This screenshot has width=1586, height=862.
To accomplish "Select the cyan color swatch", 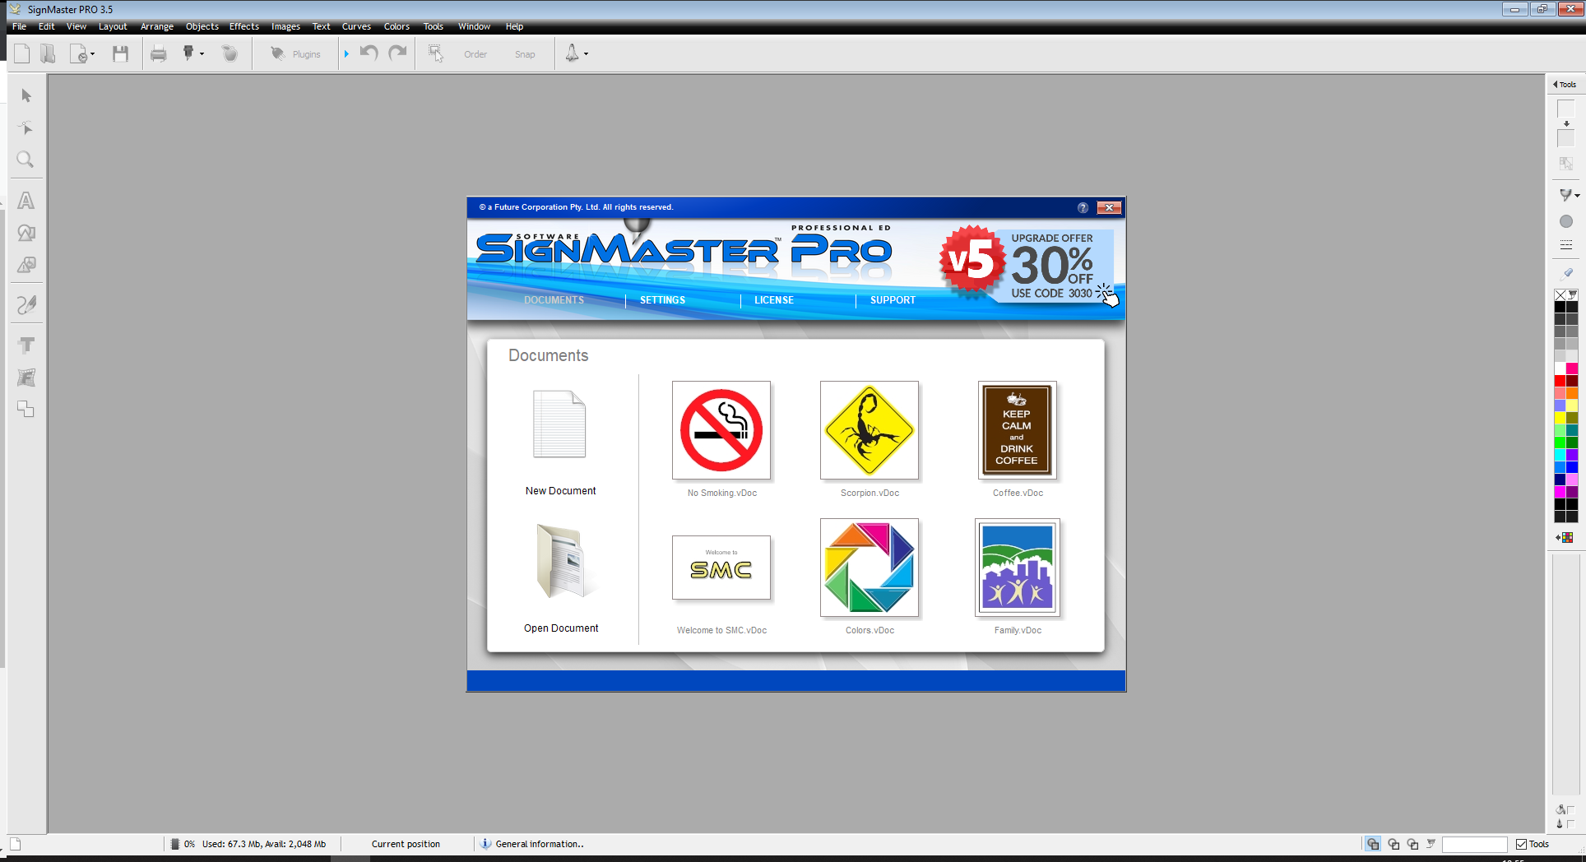I will (x=1560, y=455).
